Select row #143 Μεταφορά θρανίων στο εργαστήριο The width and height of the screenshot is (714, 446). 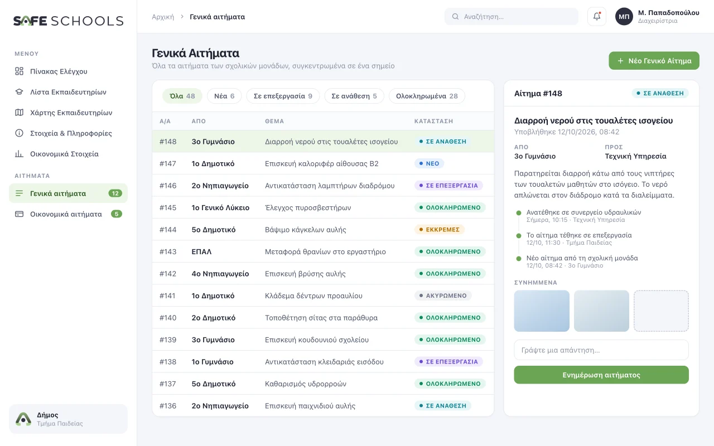(323, 251)
